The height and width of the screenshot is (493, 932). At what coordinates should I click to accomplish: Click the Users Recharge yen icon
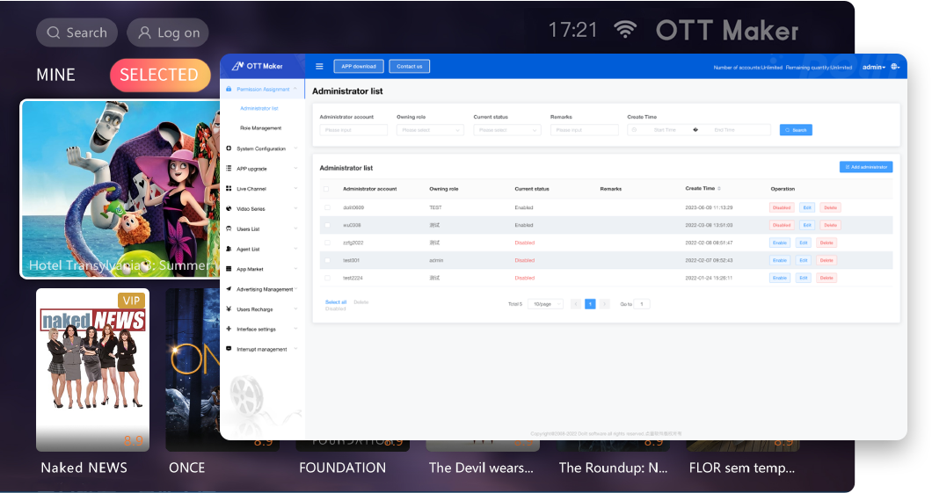[229, 308]
